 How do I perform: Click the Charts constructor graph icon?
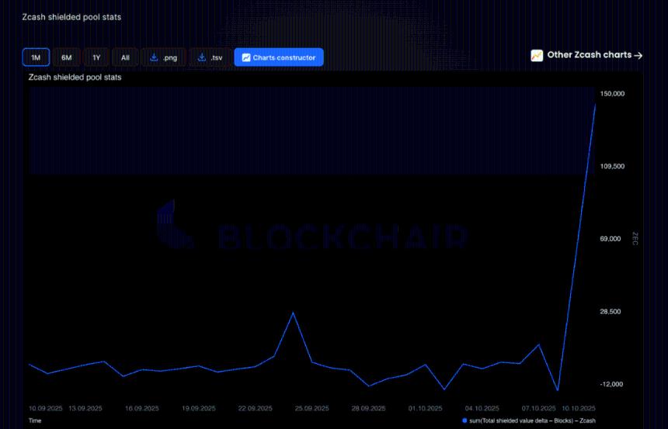pyautogui.click(x=246, y=57)
